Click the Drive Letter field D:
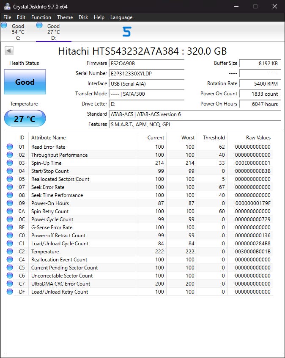 tap(146, 104)
